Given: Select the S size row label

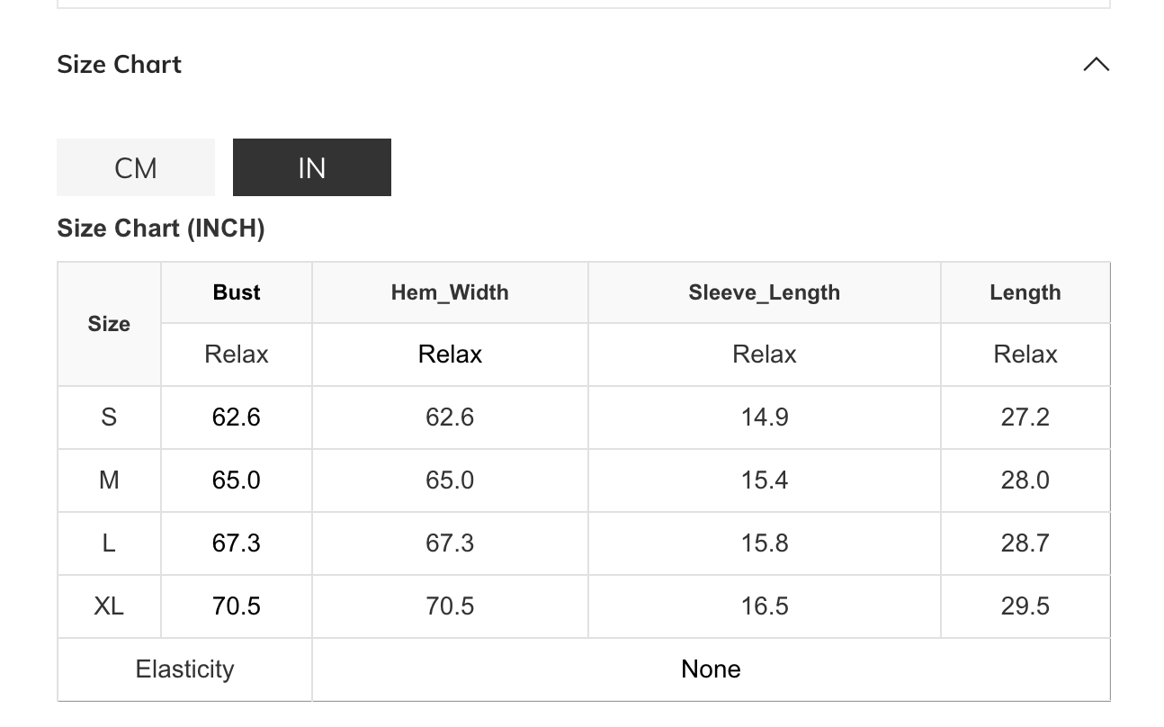Looking at the screenshot, I should point(109,417).
